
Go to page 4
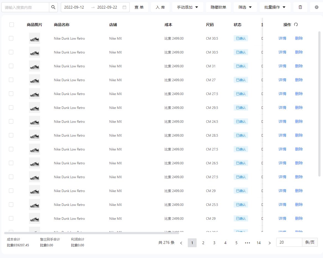tap(225, 243)
